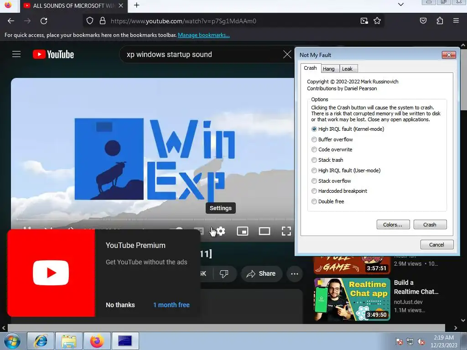Screen dimensions: 467x350
Task: Select Stack trash crash option
Action: 327,160
